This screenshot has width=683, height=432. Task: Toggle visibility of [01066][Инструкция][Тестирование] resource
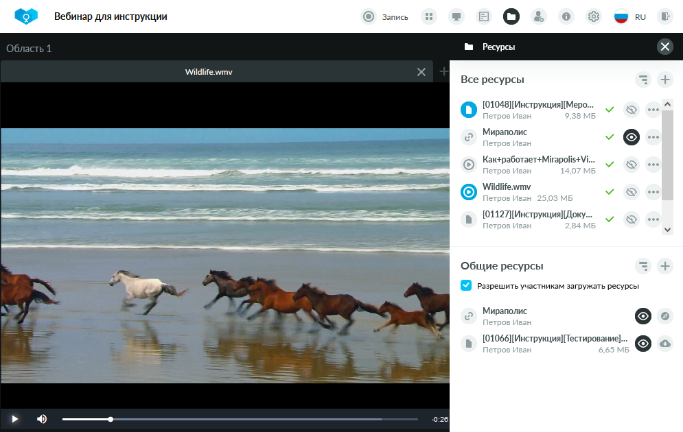pyautogui.click(x=643, y=344)
